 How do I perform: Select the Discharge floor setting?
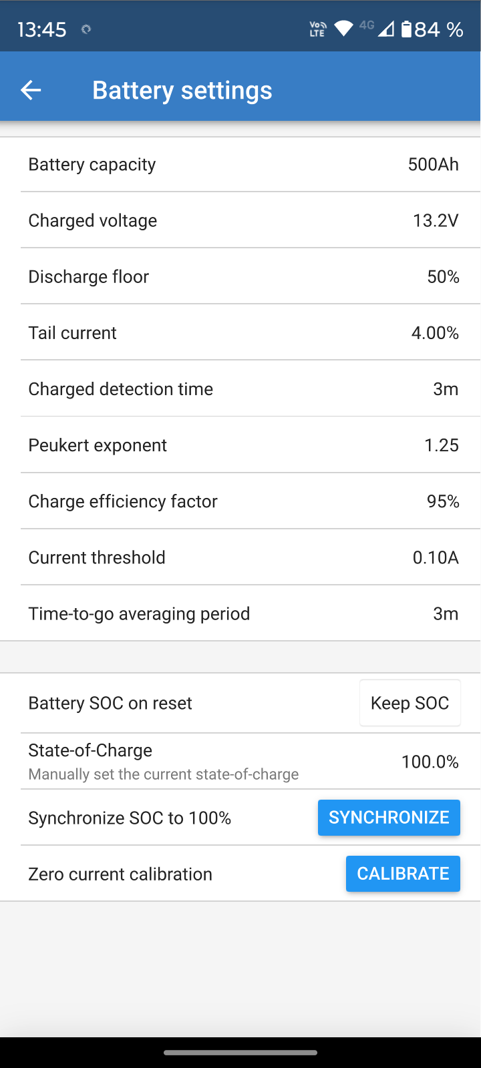click(240, 277)
